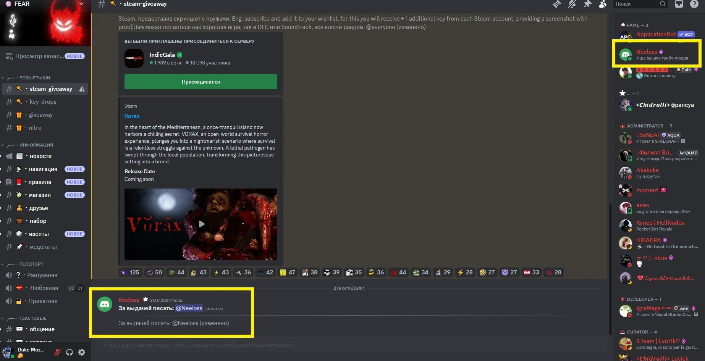
Task: Toggle the reaction showing 38
Action: (310, 272)
